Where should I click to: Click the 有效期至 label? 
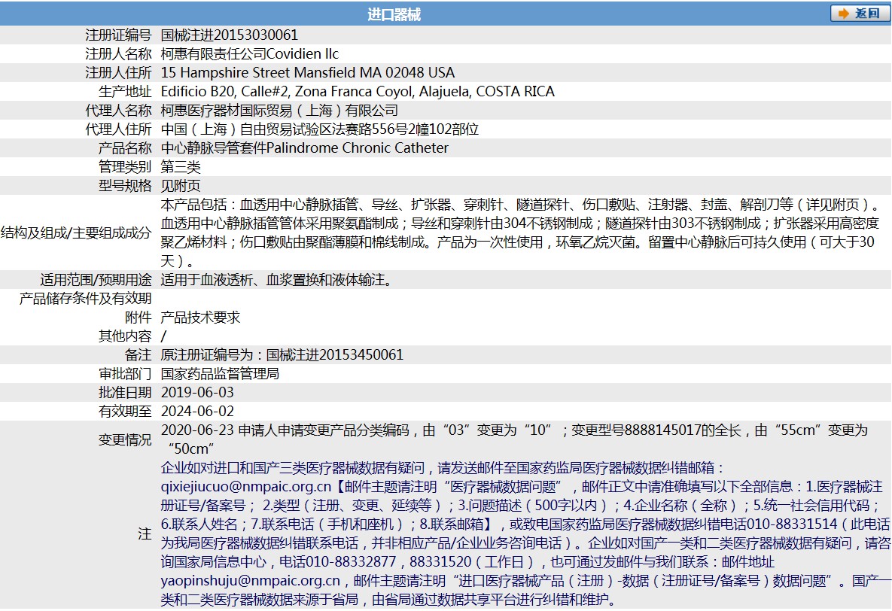(x=125, y=412)
